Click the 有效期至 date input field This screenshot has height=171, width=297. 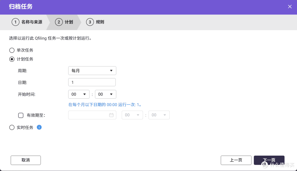point(92,115)
